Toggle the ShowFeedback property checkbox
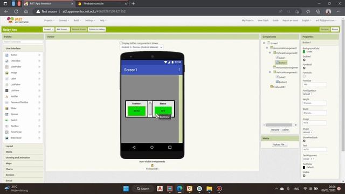This screenshot has width=345, height=194. [x=304, y=141]
